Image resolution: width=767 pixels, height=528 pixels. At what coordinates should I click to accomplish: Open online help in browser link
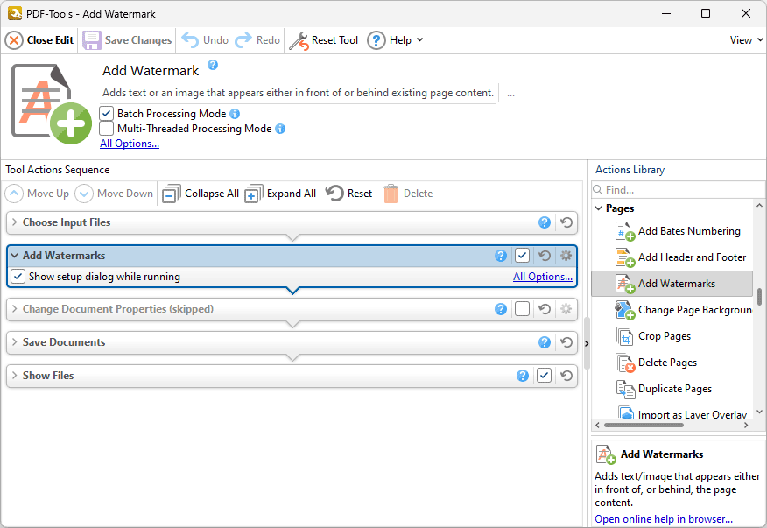click(664, 518)
